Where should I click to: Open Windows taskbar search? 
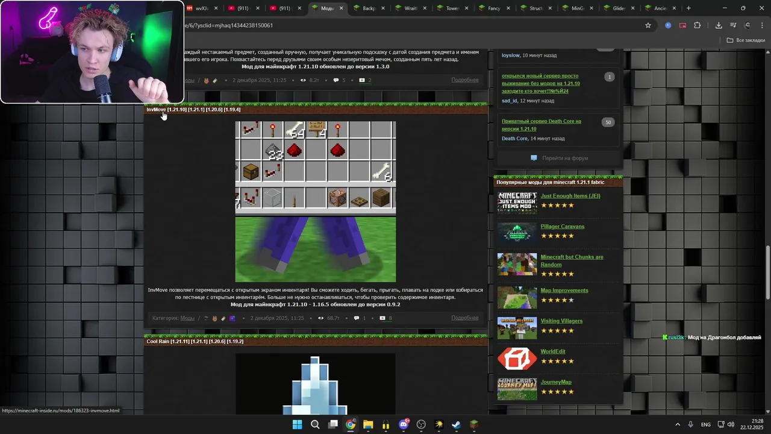315,424
